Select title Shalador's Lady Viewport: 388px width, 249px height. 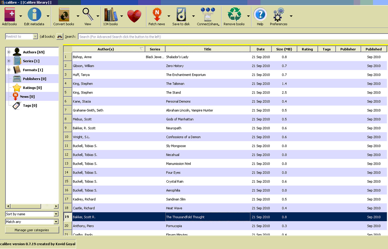[x=177, y=57]
